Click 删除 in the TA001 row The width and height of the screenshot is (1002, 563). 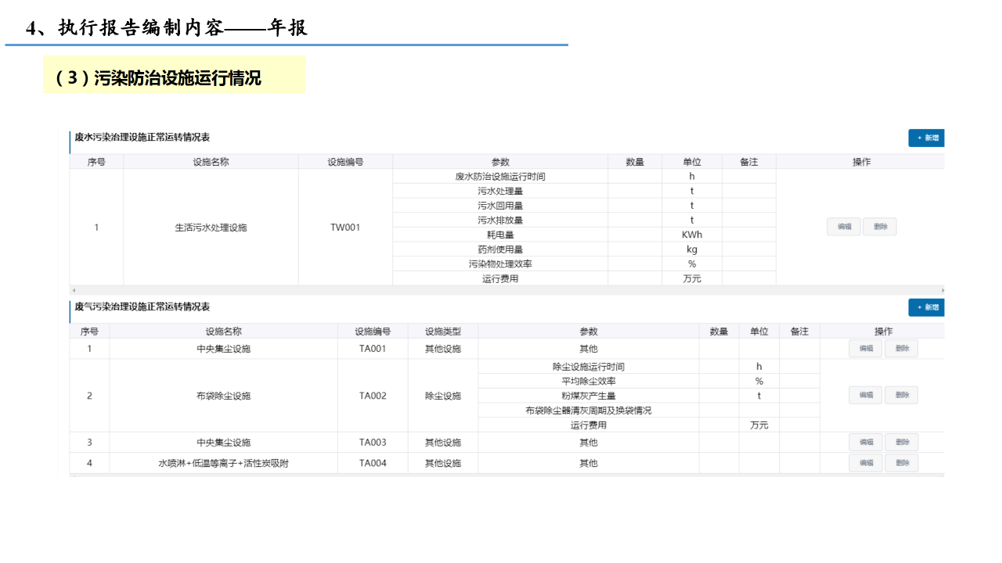(x=902, y=349)
